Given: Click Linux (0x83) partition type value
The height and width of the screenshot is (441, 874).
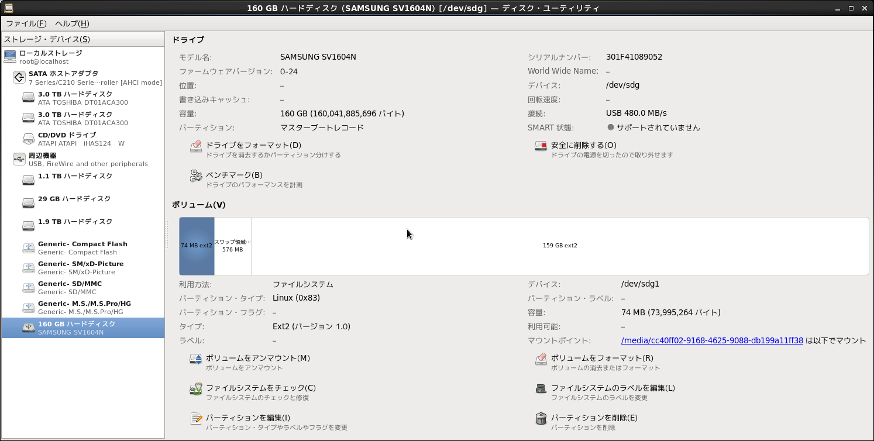Looking at the screenshot, I should [x=296, y=298].
